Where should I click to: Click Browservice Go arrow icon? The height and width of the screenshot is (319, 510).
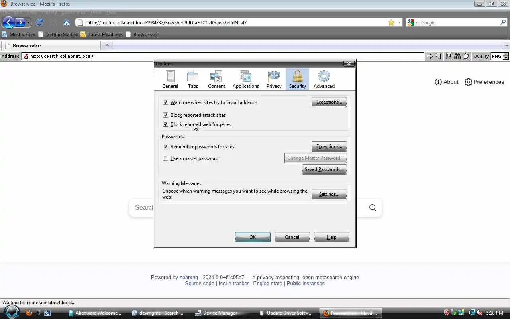(430, 56)
